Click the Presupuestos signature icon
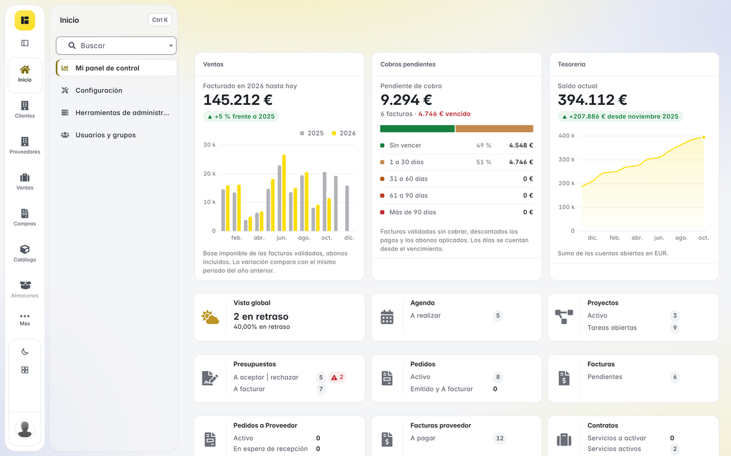Image resolution: width=731 pixels, height=456 pixels. 210,378
